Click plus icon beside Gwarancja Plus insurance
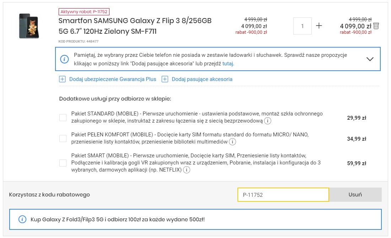Viewport: 391px width, 238px height. [x=62, y=79]
